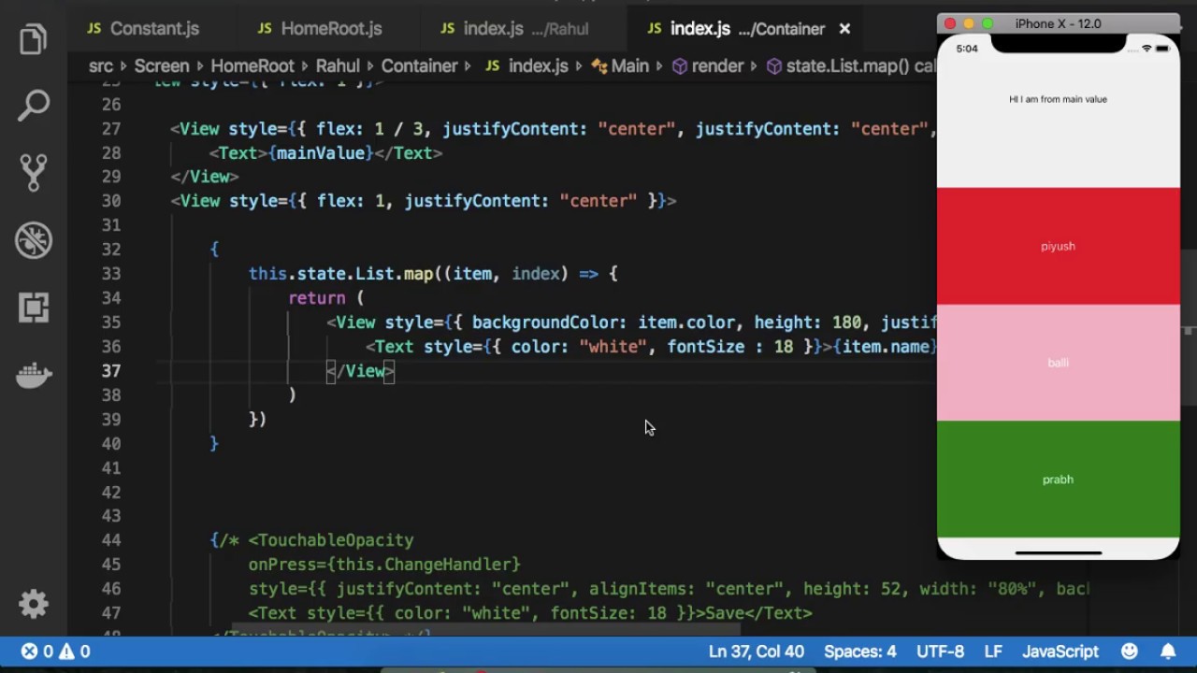Select state.List.map() callback breadcrumb
The image size is (1197, 673).
(x=850, y=66)
